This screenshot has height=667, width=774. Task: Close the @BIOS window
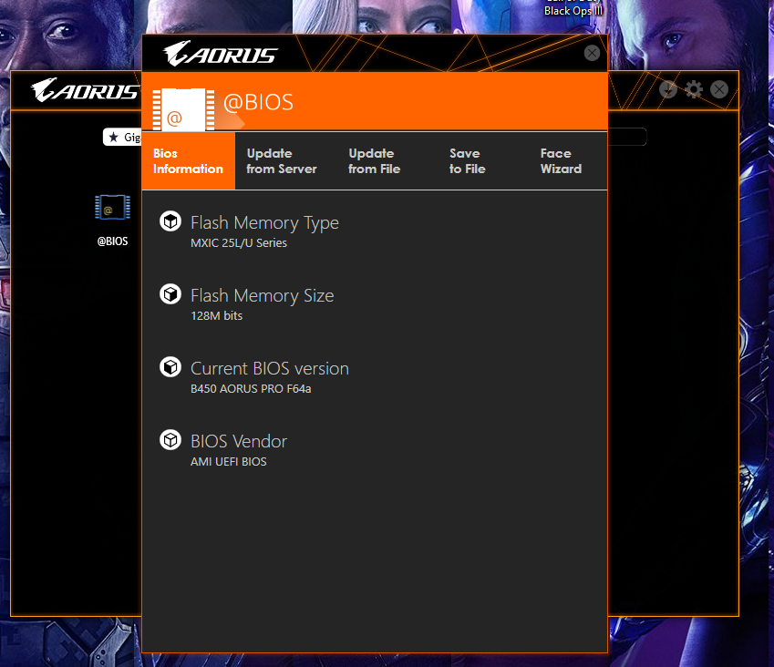point(592,53)
